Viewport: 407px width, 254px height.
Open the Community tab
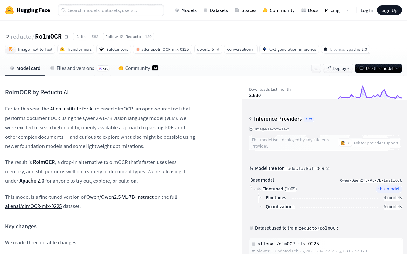(x=138, y=68)
